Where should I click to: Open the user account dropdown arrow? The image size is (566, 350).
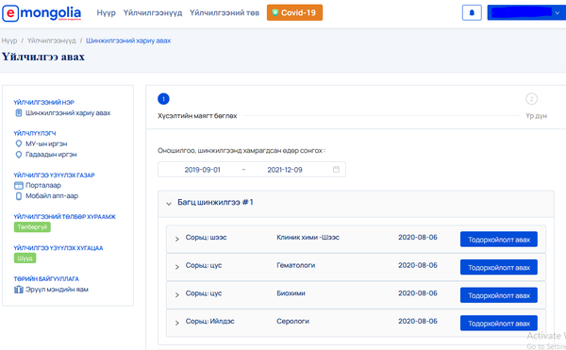(x=558, y=12)
